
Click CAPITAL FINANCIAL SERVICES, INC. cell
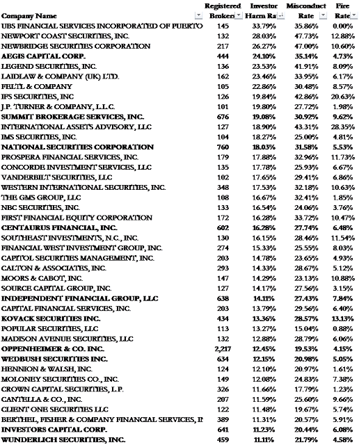(66, 309)
